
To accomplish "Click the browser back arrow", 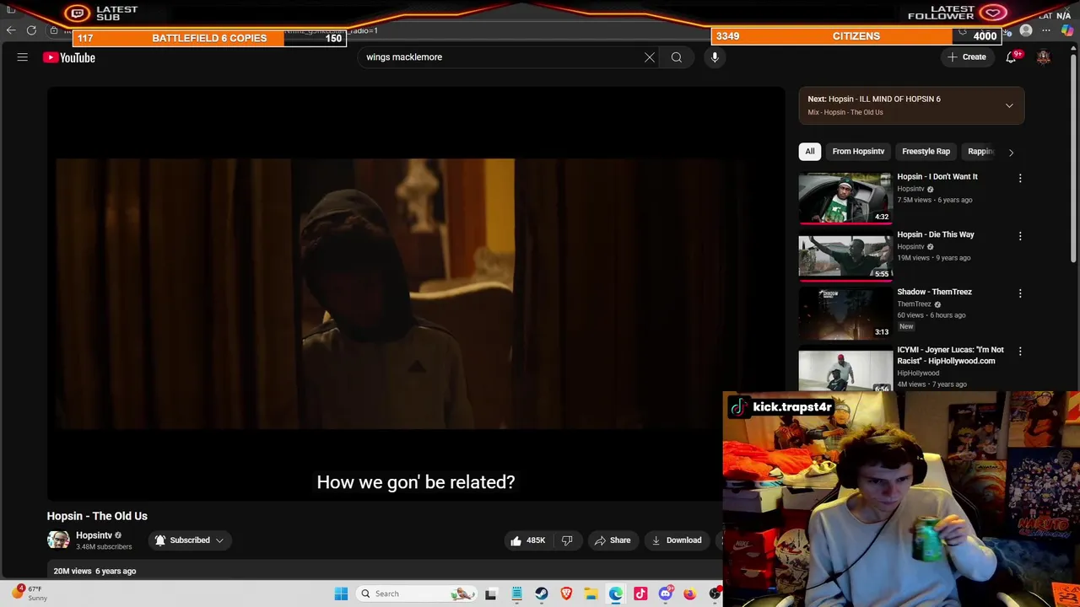I will pos(11,30).
